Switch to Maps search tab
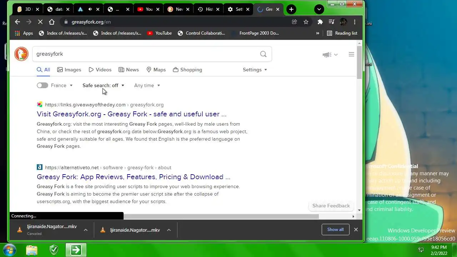The image size is (457, 257). coord(156,70)
